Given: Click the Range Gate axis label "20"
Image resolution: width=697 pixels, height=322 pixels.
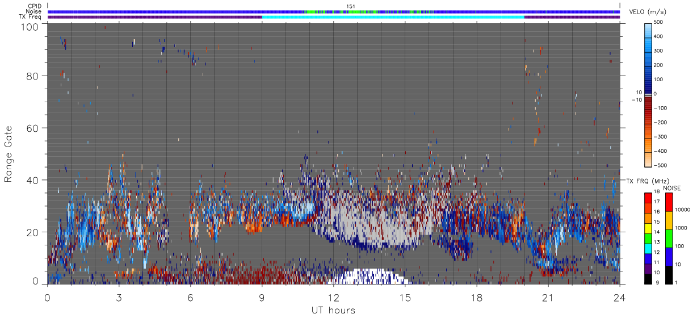Looking at the screenshot, I should [x=32, y=232].
